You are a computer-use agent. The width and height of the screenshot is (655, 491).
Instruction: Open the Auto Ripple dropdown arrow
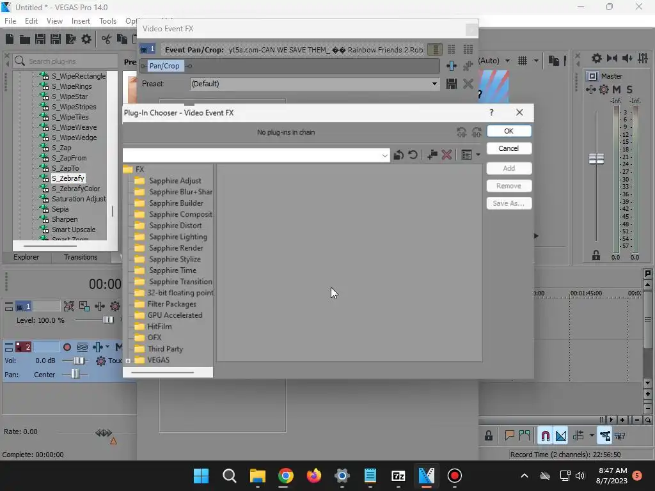(592, 436)
